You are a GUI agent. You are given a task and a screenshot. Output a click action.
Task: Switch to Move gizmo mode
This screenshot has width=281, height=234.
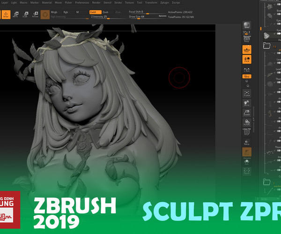[x=15, y=15]
